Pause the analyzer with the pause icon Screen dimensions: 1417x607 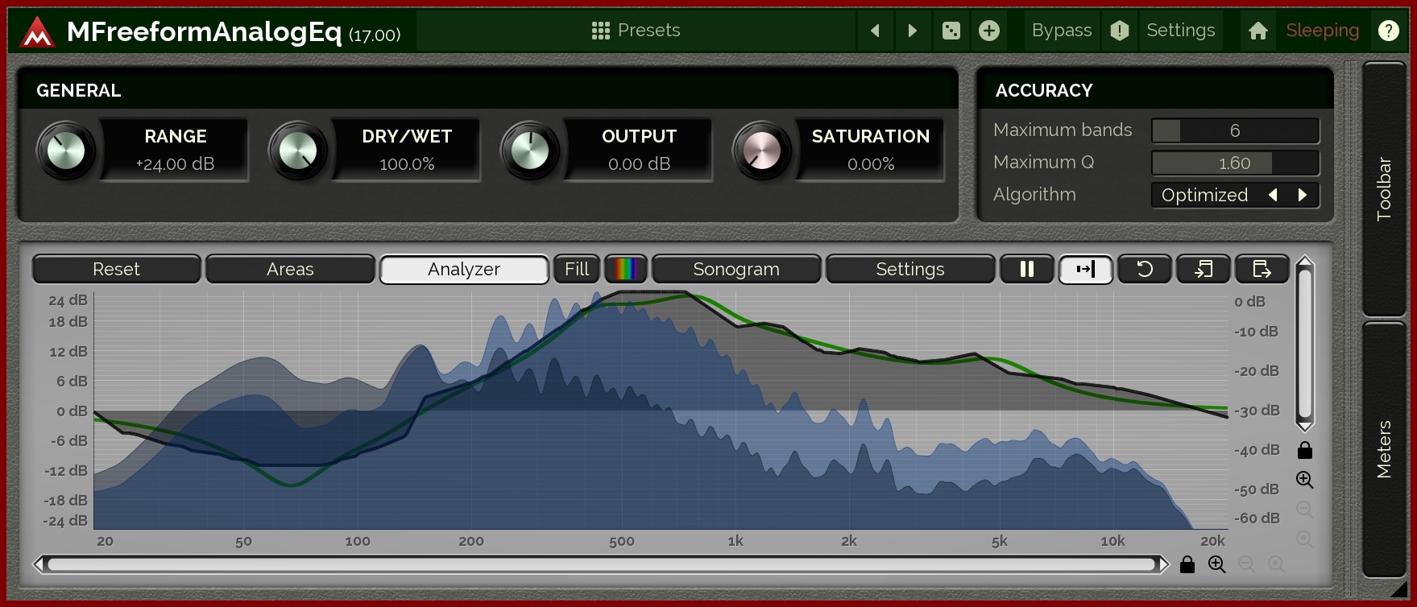pyautogui.click(x=1026, y=269)
